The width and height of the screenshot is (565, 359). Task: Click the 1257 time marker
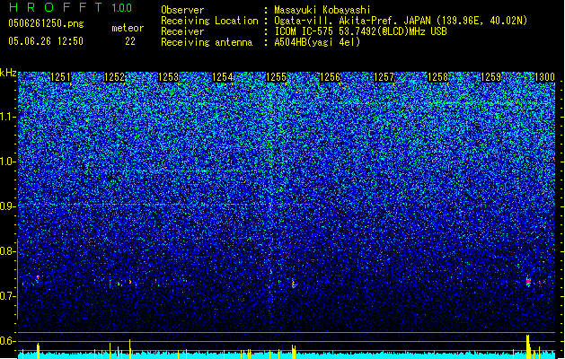click(x=384, y=77)
